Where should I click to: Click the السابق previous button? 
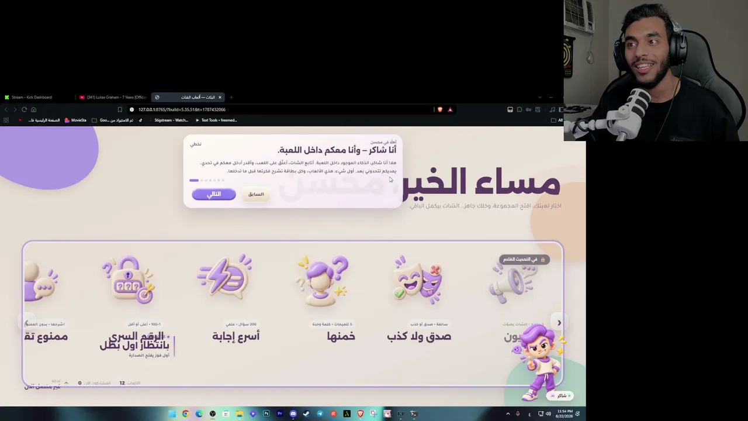click(256, 194)
